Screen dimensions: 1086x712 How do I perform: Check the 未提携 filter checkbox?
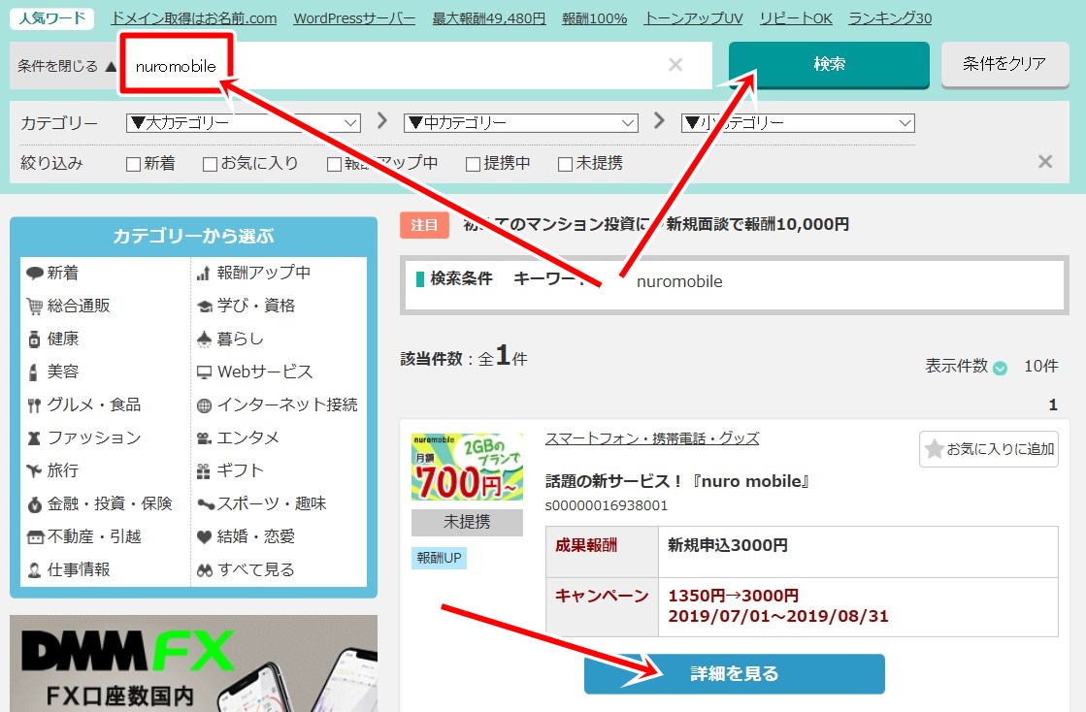pos(565,164)
